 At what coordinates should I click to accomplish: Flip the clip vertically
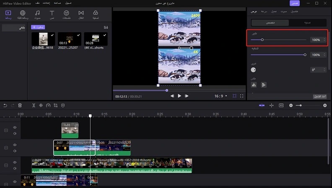click(x=264, y=85)
